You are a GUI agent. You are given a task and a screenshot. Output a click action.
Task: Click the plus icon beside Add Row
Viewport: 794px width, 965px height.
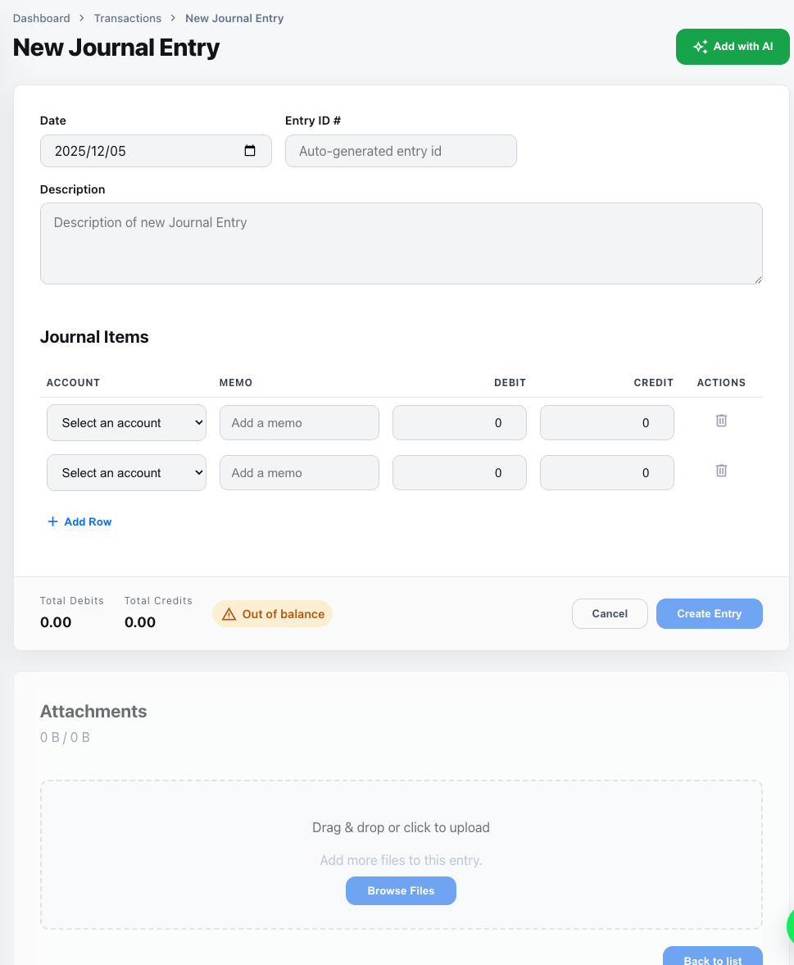click(x=53, y=521)
